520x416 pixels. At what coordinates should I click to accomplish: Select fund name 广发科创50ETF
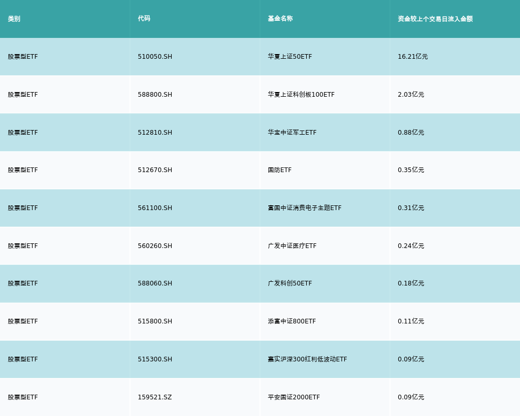tap(290, 283)
